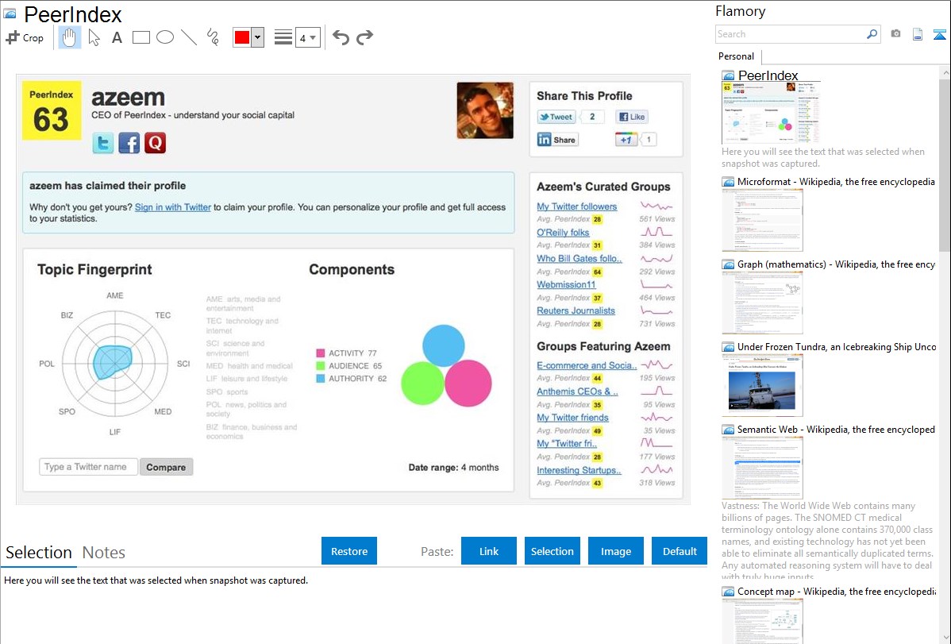Pick the rectangle shape tool

(x=141, y=37)
